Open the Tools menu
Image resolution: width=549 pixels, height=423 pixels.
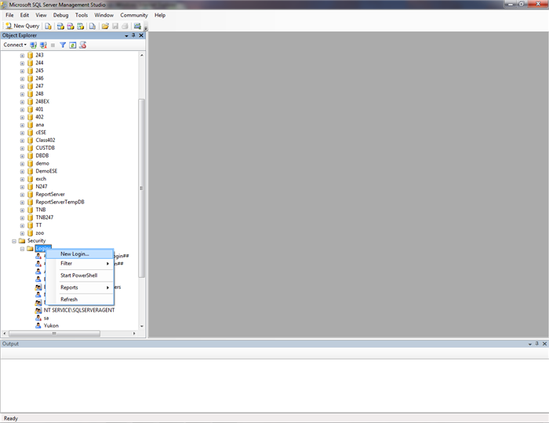(x=82, y=15)
